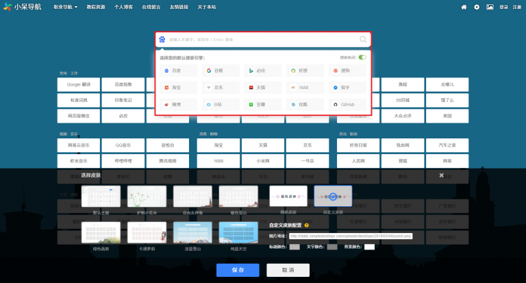
Task: Choose B站 as default search engine
Action: (x=221, y=104)
